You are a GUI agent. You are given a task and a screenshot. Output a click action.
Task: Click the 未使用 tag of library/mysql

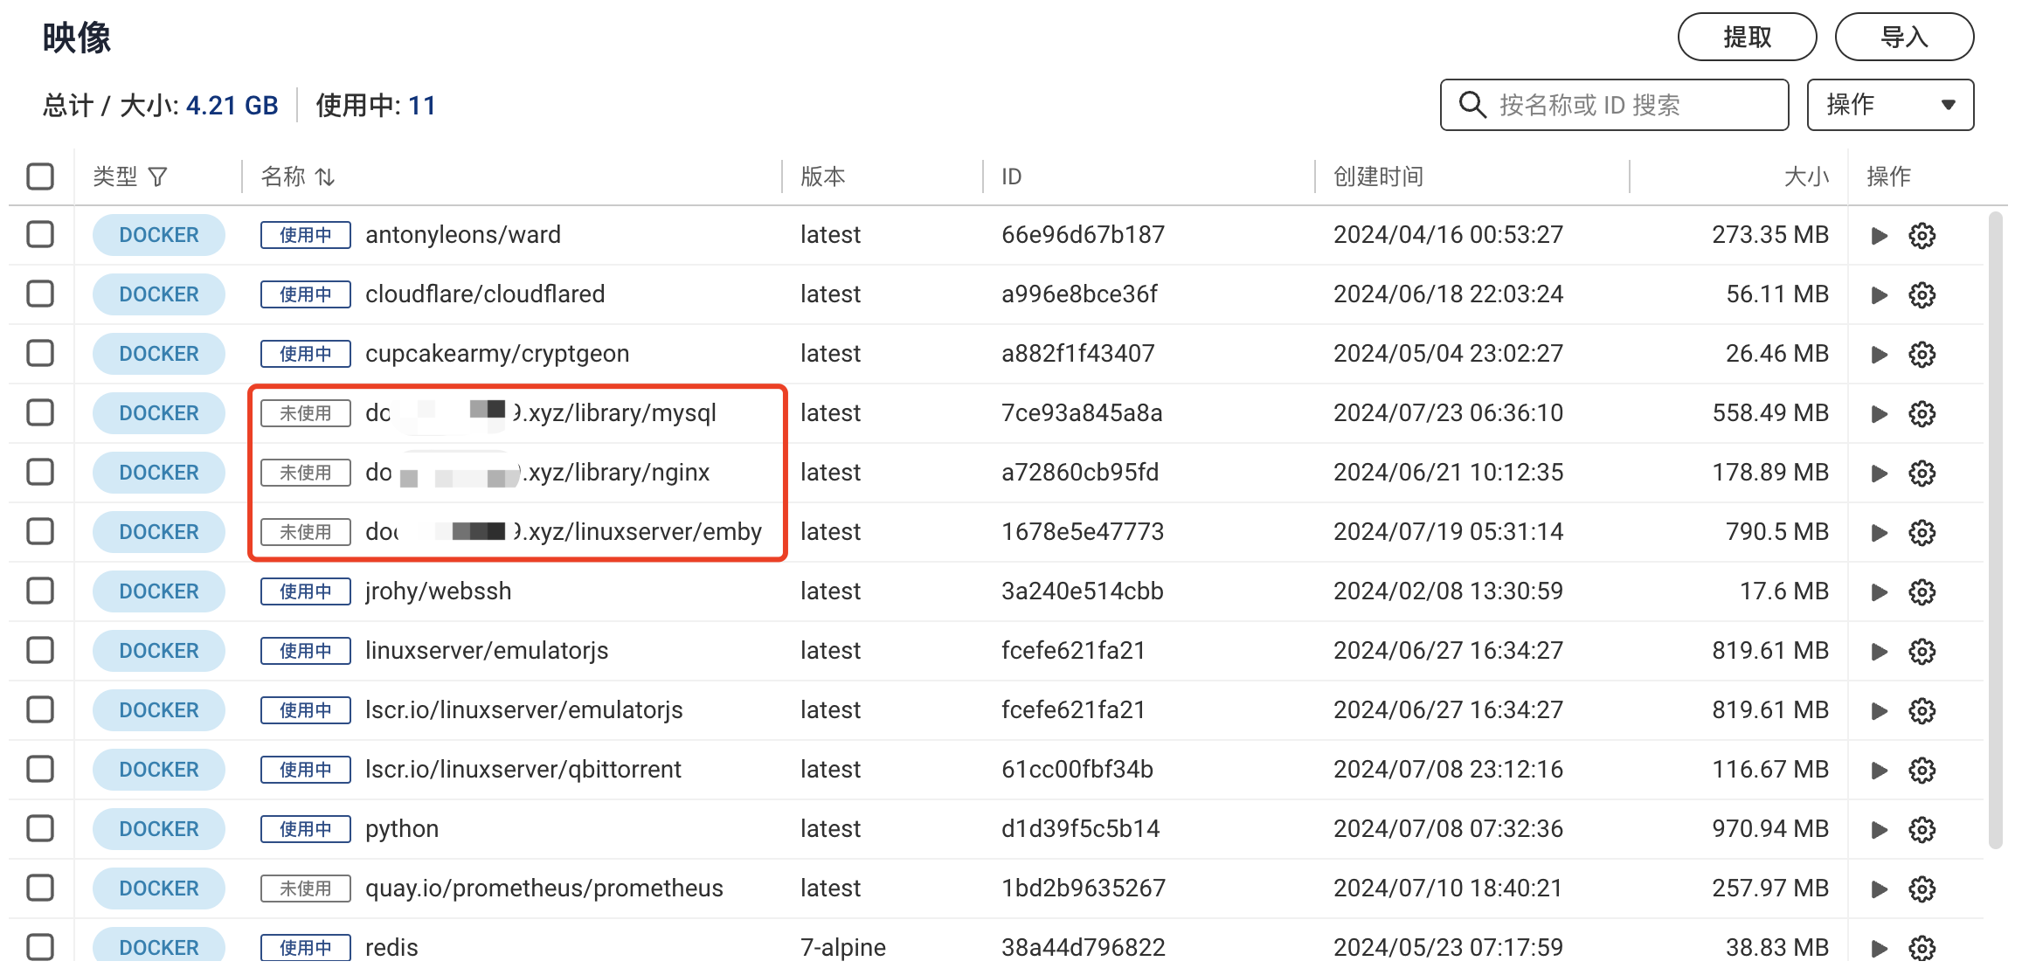click(x=306, y=413)
